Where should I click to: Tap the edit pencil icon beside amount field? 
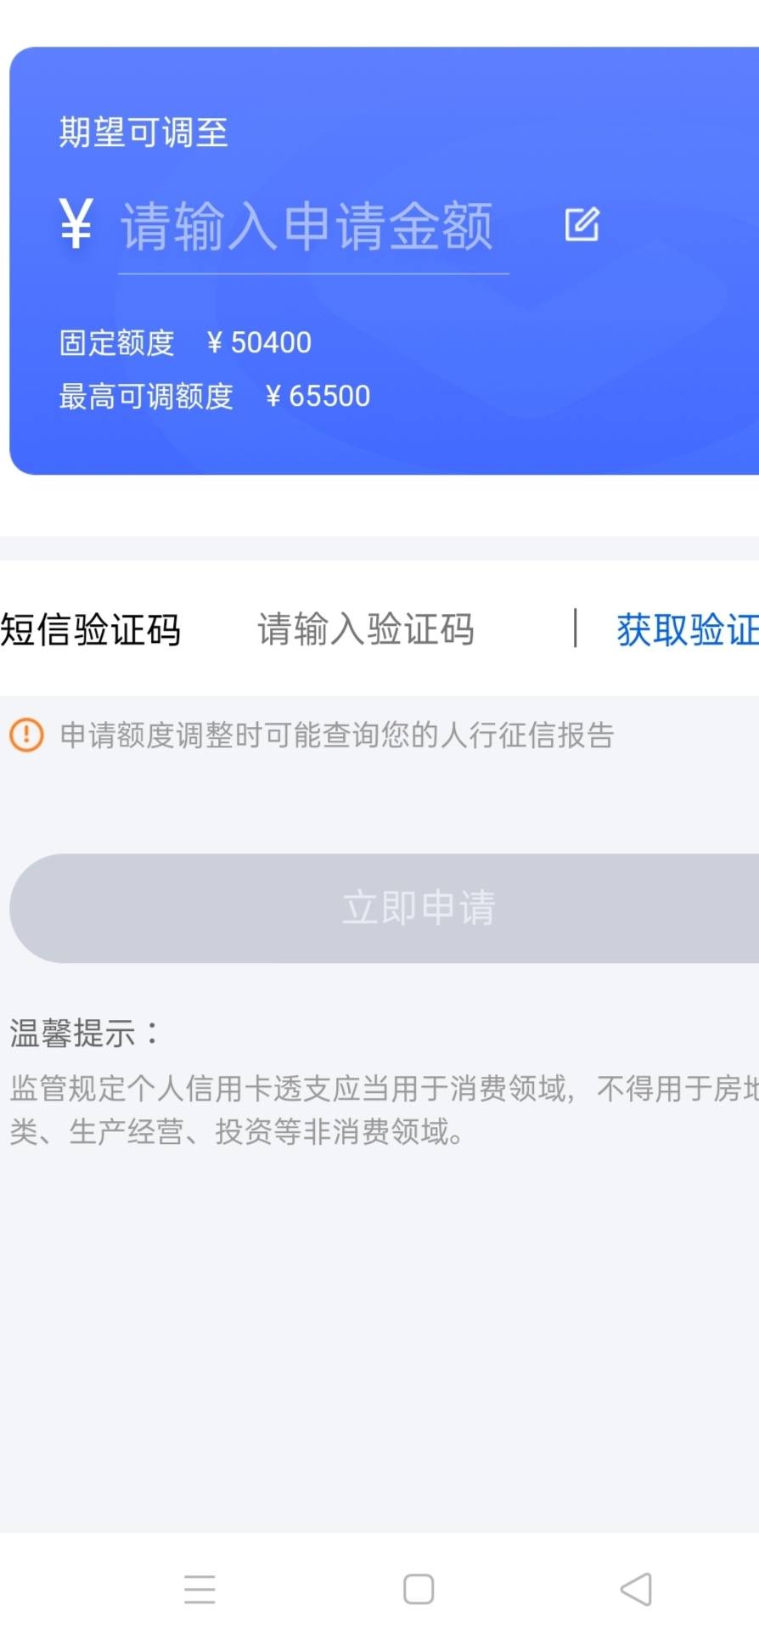tap(582, 224)
